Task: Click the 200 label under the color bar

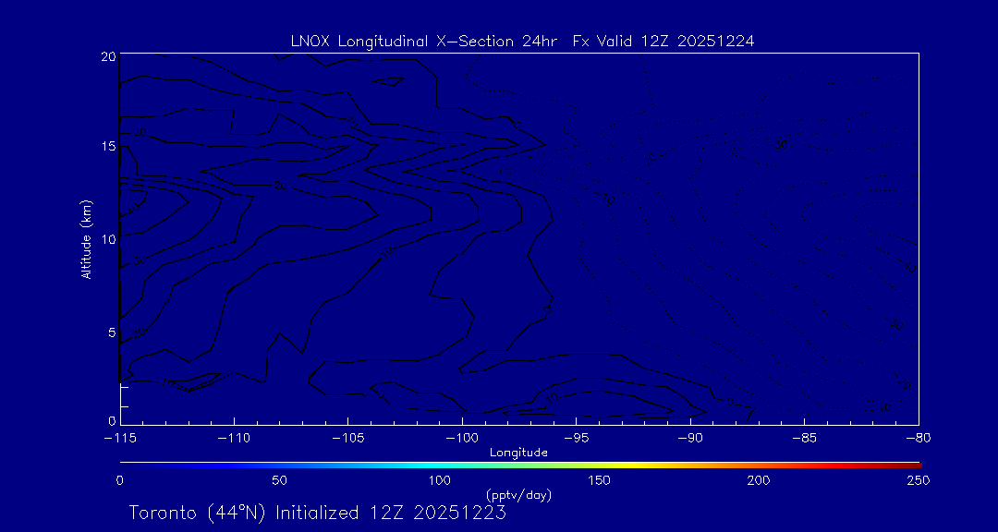Action: (x=759, y=480)
